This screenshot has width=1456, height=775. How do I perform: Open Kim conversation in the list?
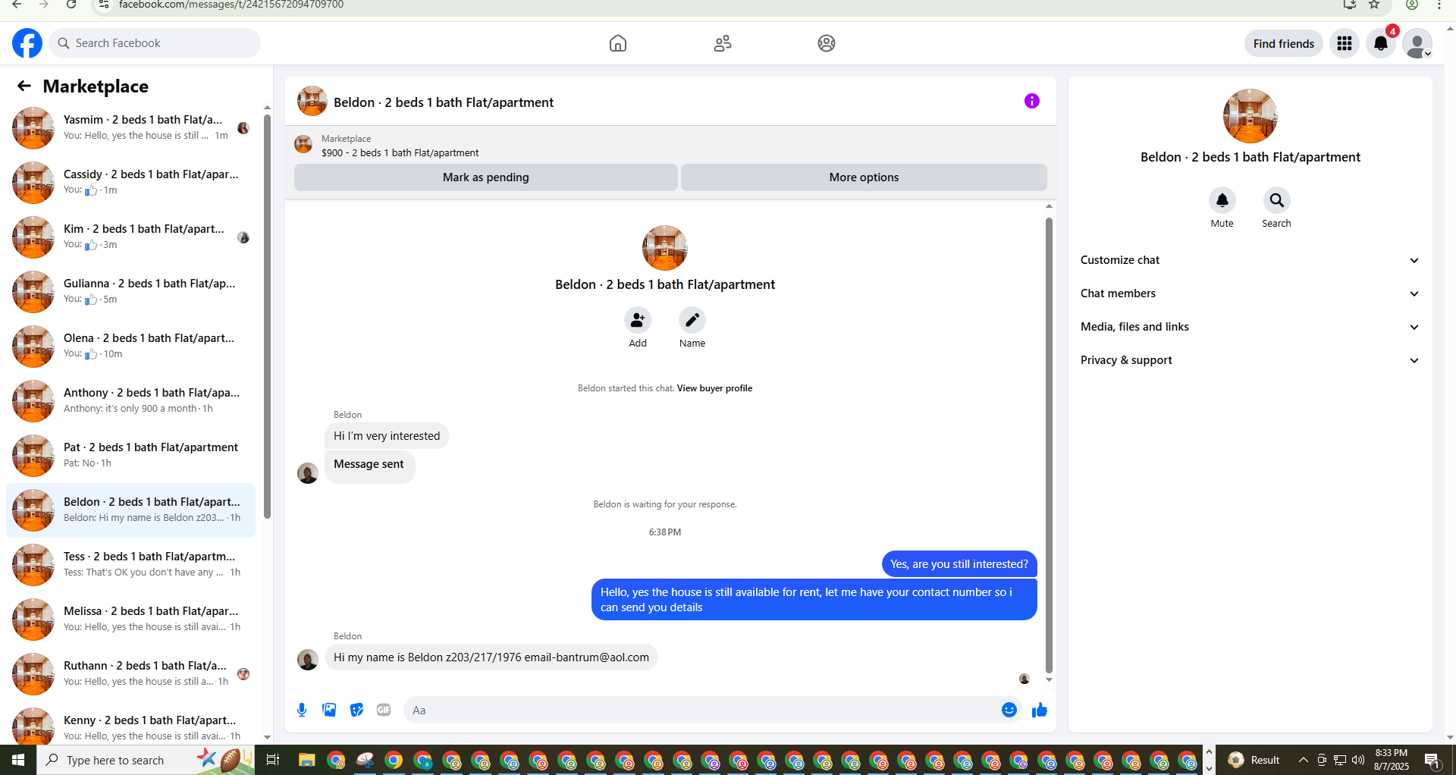pos(130,237)
